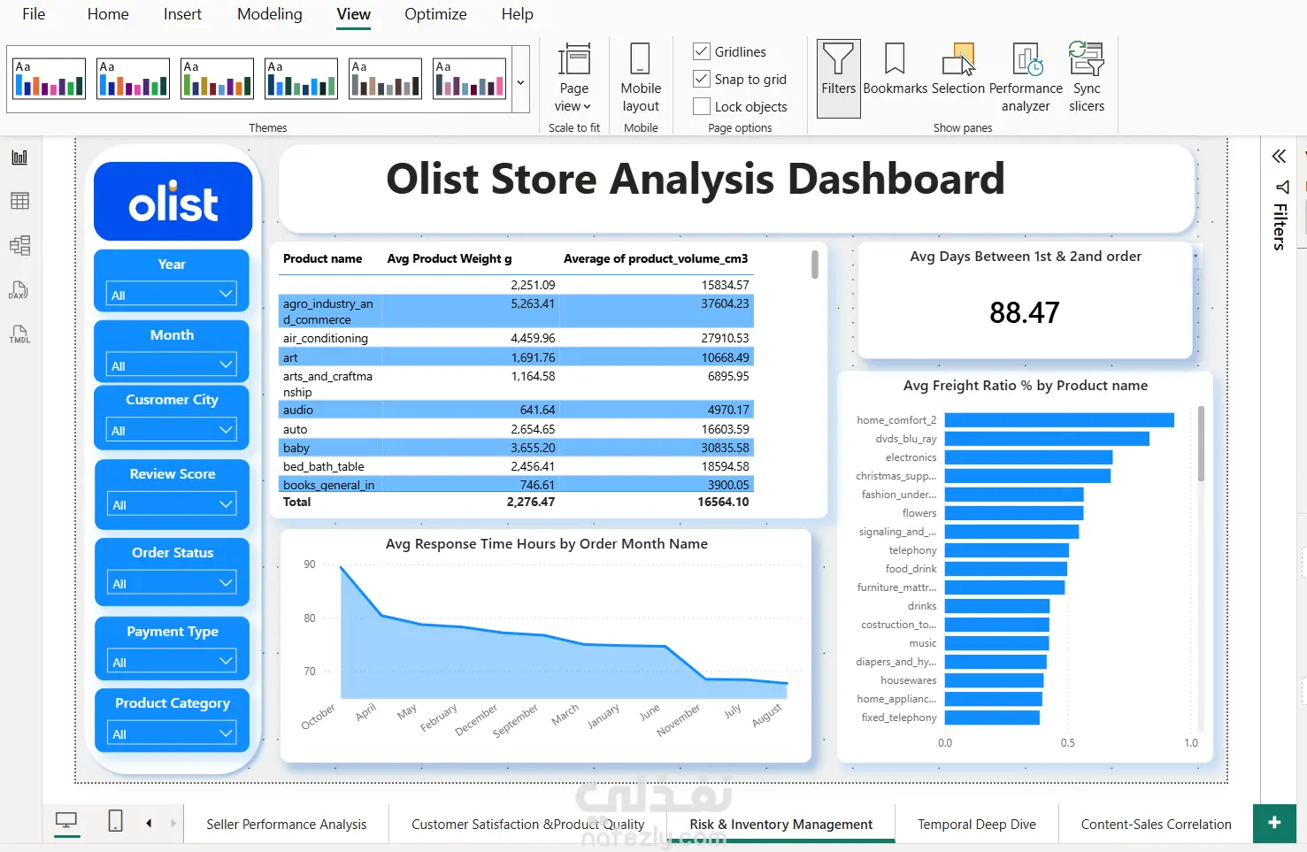The image size is (1307, 852).
Task: Toggle the Gridlines checkbox
Action: 702,51
